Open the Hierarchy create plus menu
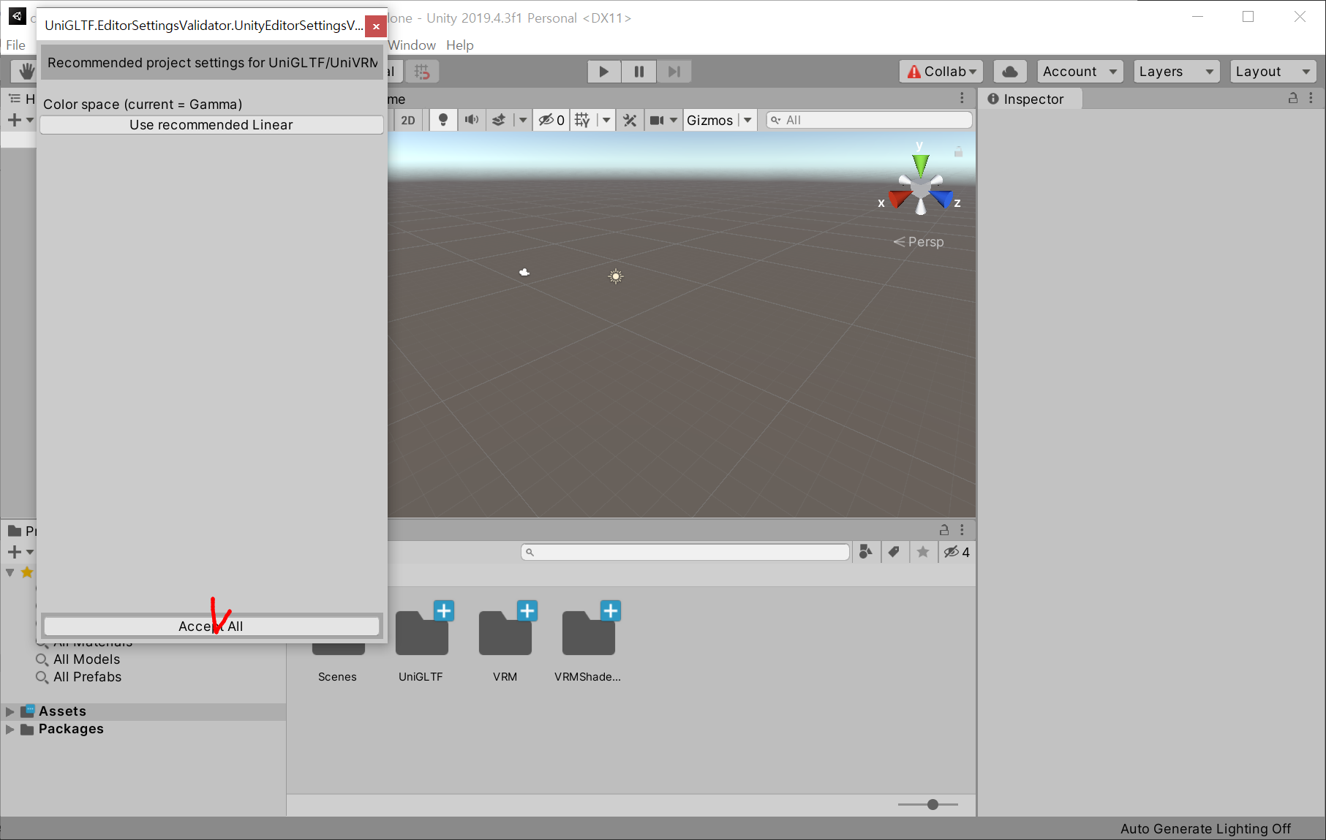 pos(20,120)
